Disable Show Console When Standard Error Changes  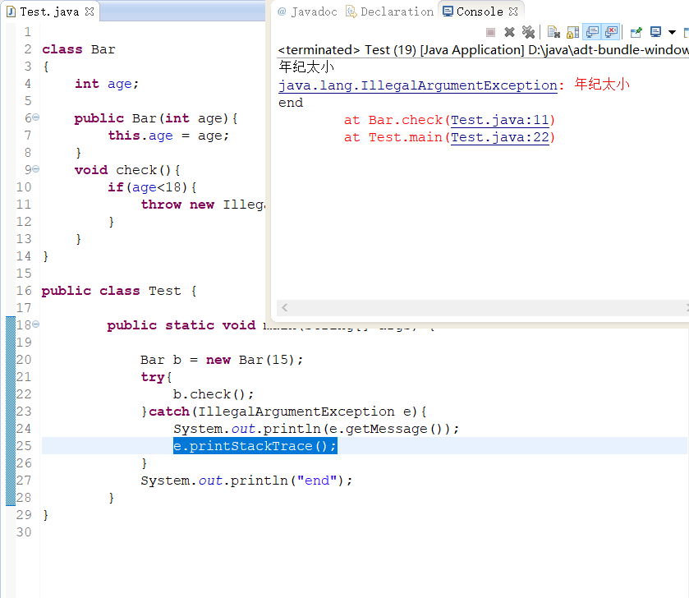tap(612, 31)
